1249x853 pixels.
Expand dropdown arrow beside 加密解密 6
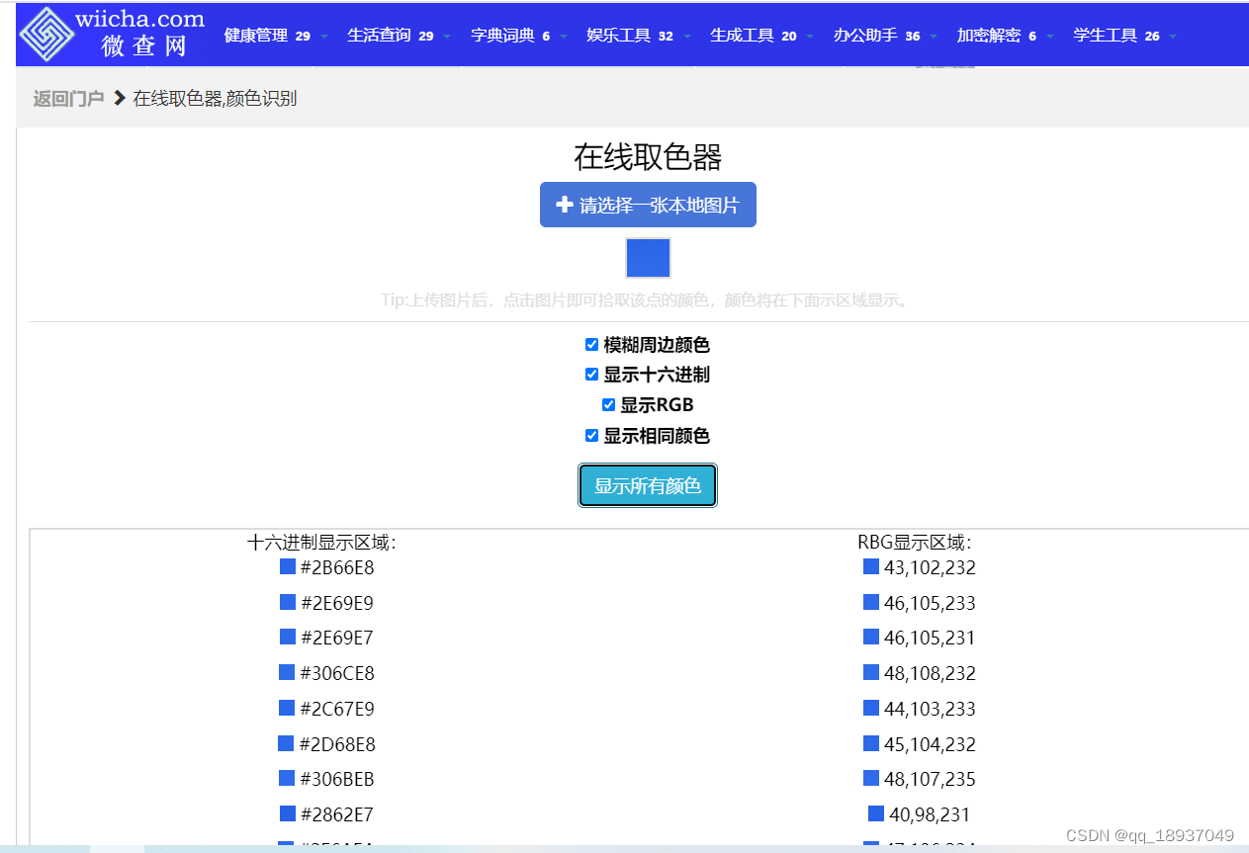[1050, 37]
